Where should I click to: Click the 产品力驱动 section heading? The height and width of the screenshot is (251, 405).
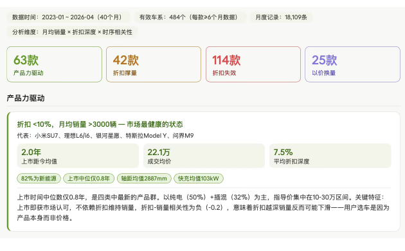coord(26,98)
